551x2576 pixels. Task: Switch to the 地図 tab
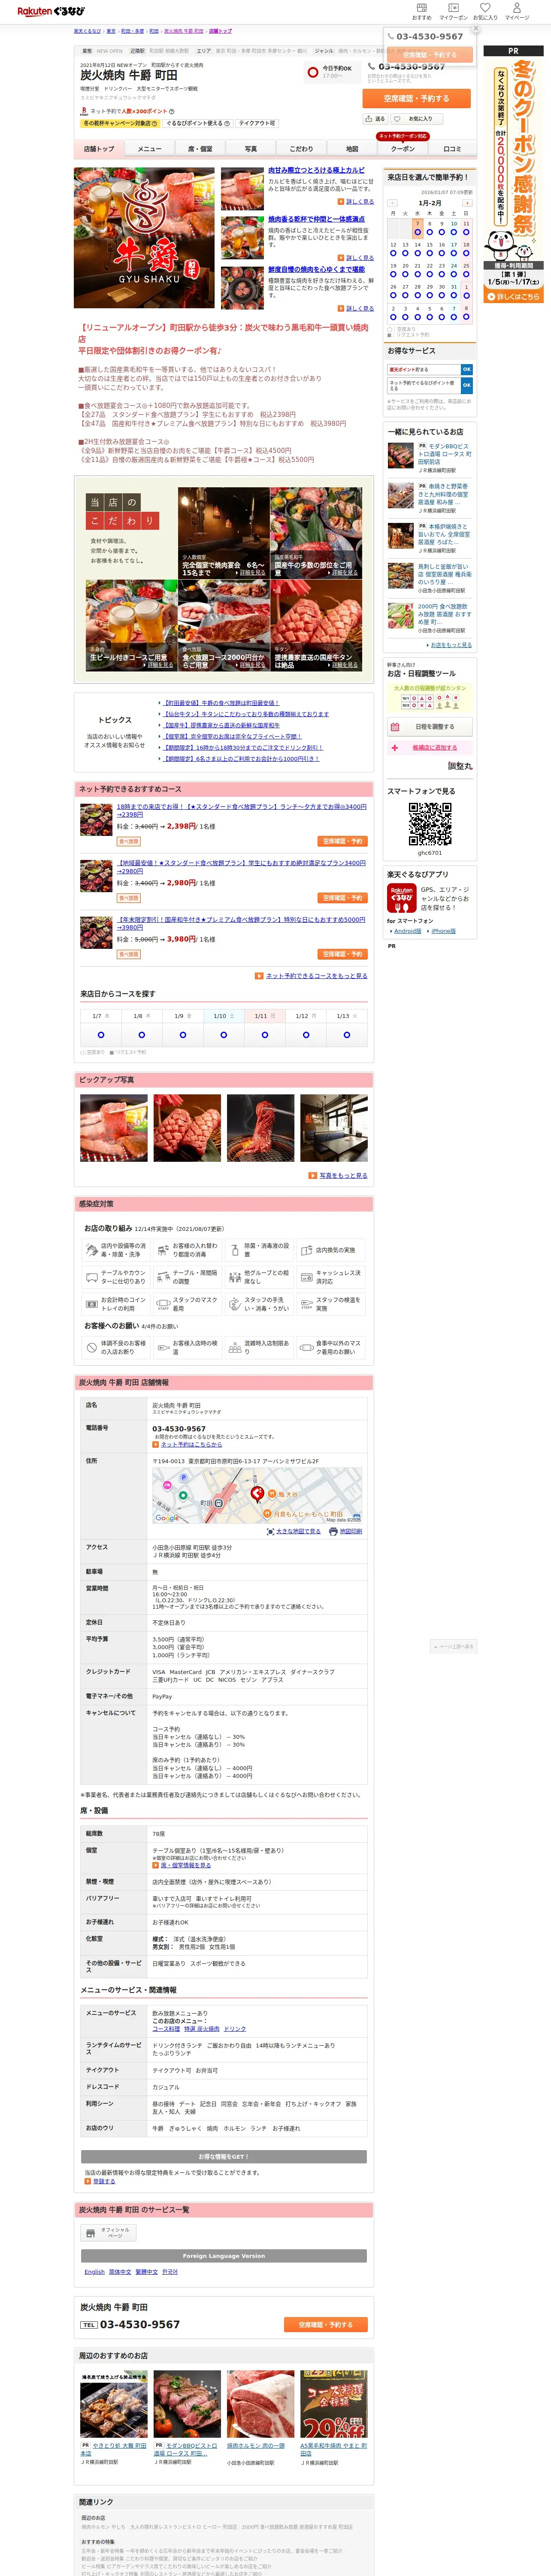(x=352, y=148)
